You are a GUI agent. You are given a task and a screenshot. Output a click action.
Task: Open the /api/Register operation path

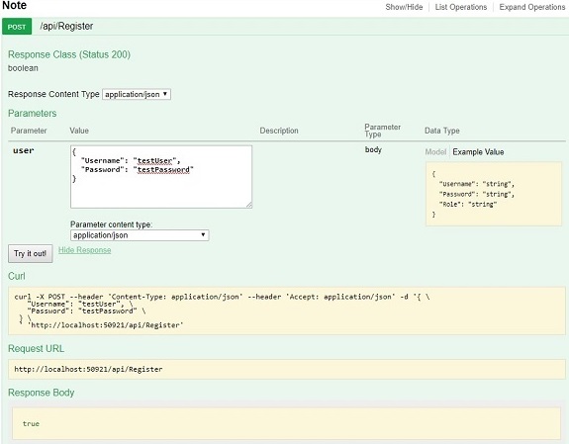66,26
